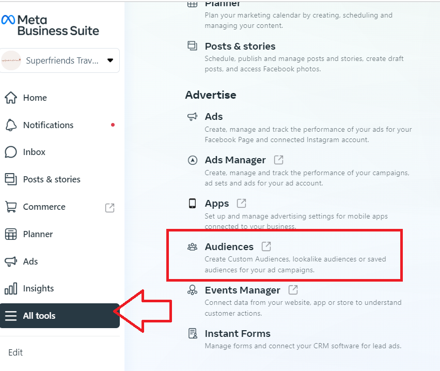Select the All tools menu item

click(60, 316)
